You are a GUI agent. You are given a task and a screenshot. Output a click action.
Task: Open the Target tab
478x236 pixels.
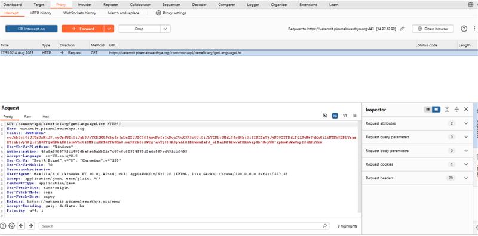[39, 5]
